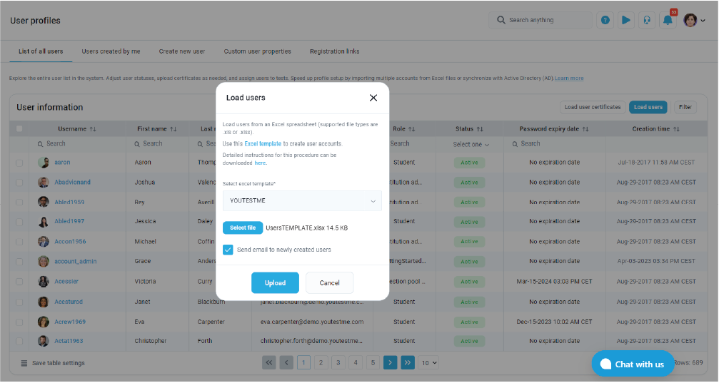Expand the YOUTESTME excel template dropdown
Screen dimensions: 719x383
(x=302, y=200)
